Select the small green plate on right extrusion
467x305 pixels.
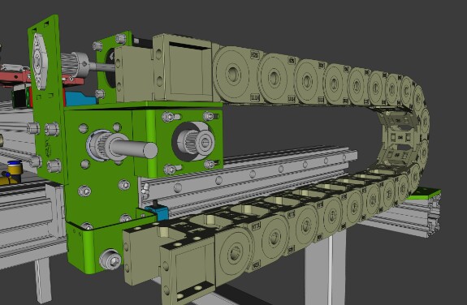pos(426,195)
